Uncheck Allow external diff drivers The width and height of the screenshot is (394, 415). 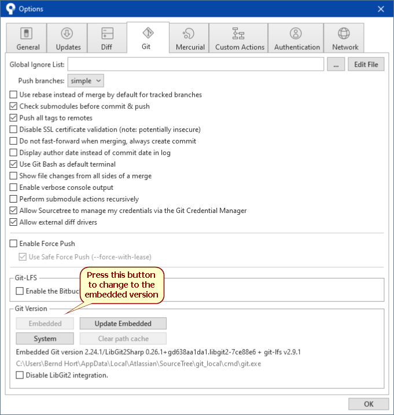tap(13, 222)
